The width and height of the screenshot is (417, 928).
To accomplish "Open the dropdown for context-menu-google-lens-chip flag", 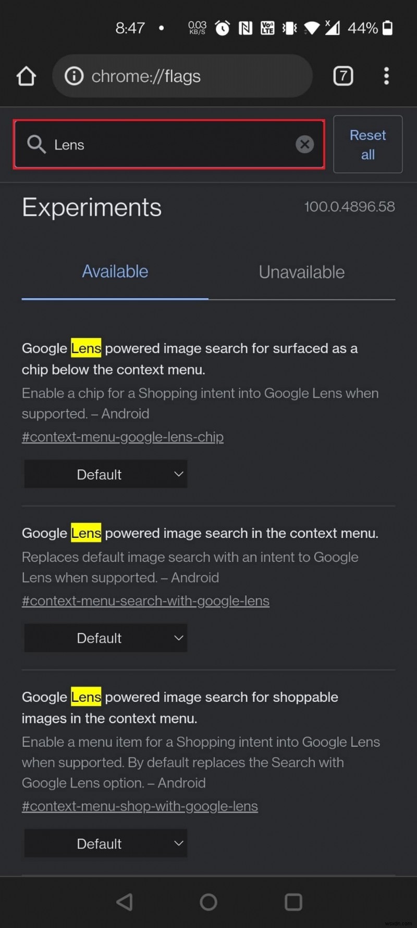I will click(105, 474).
